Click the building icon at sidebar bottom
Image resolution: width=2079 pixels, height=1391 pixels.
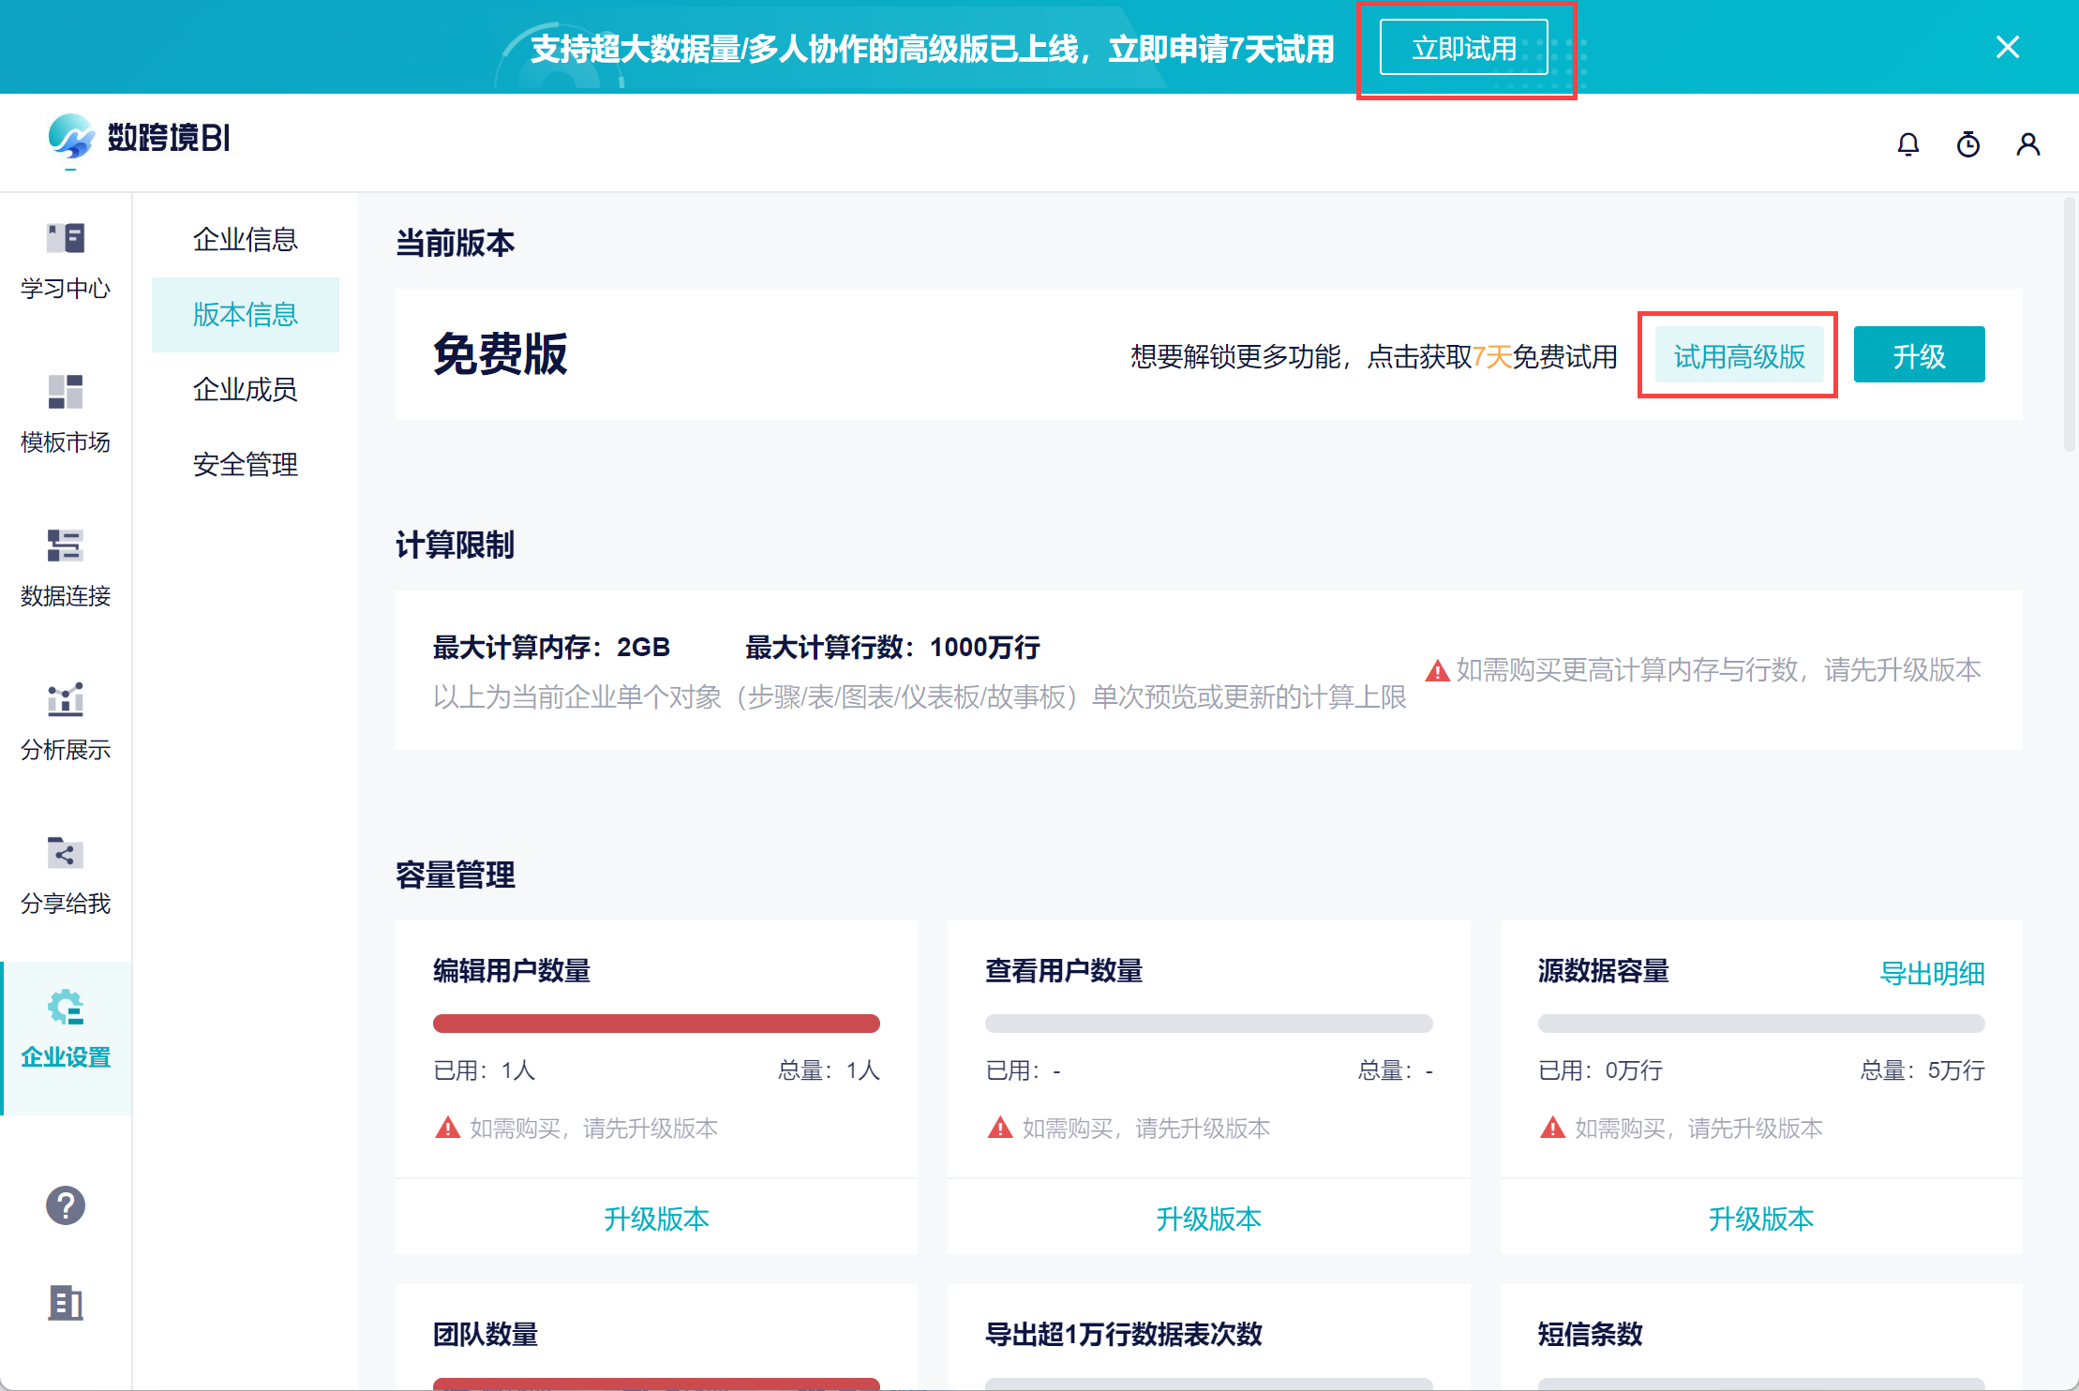(x=66, y=1303)
